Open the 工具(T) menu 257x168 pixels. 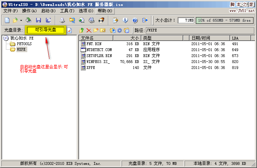(67, 11)
